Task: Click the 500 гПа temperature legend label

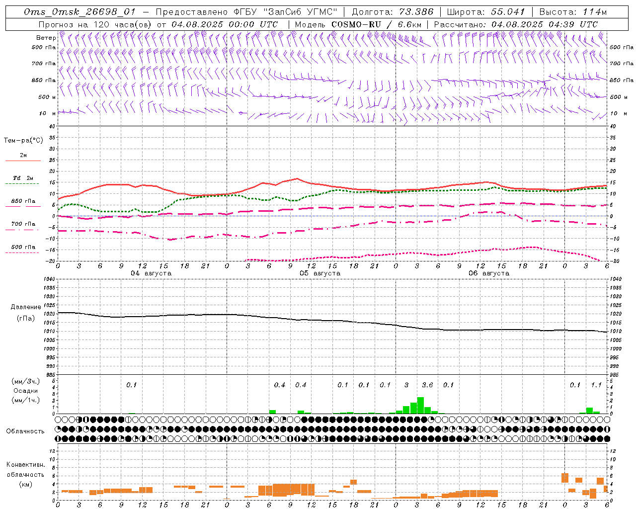Action: pos(23,247)
